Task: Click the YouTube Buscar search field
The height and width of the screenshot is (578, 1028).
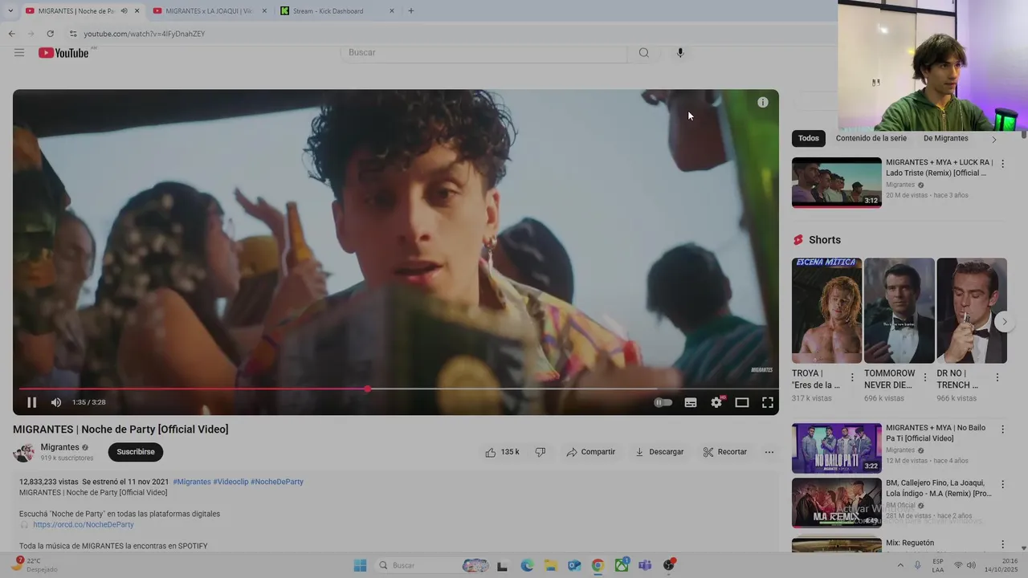Action: [x=484, y=53]
